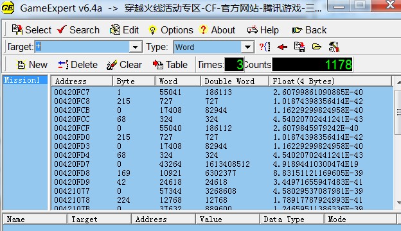Viewport: 401px width, 231px height.
Task: Click the Back button
Action: (x=309, y=30)
